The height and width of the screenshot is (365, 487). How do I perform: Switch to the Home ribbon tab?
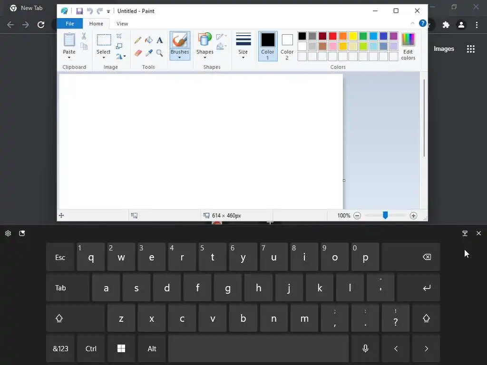pyautogui.click(x=96, y=24)
